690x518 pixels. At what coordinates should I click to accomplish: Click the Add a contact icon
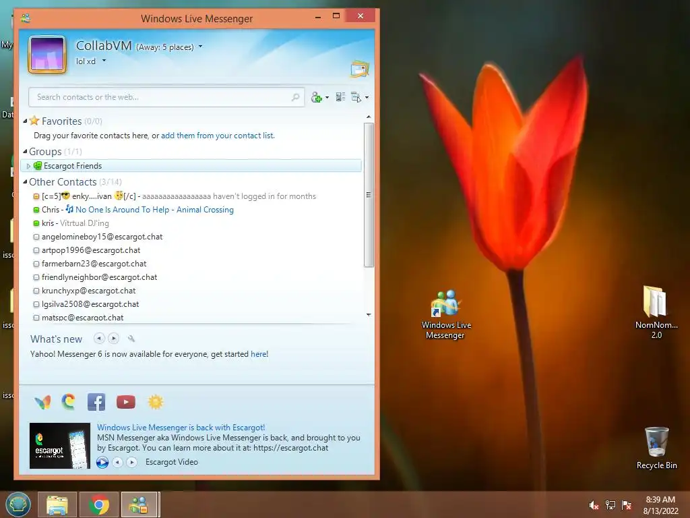tap(317, 97)
